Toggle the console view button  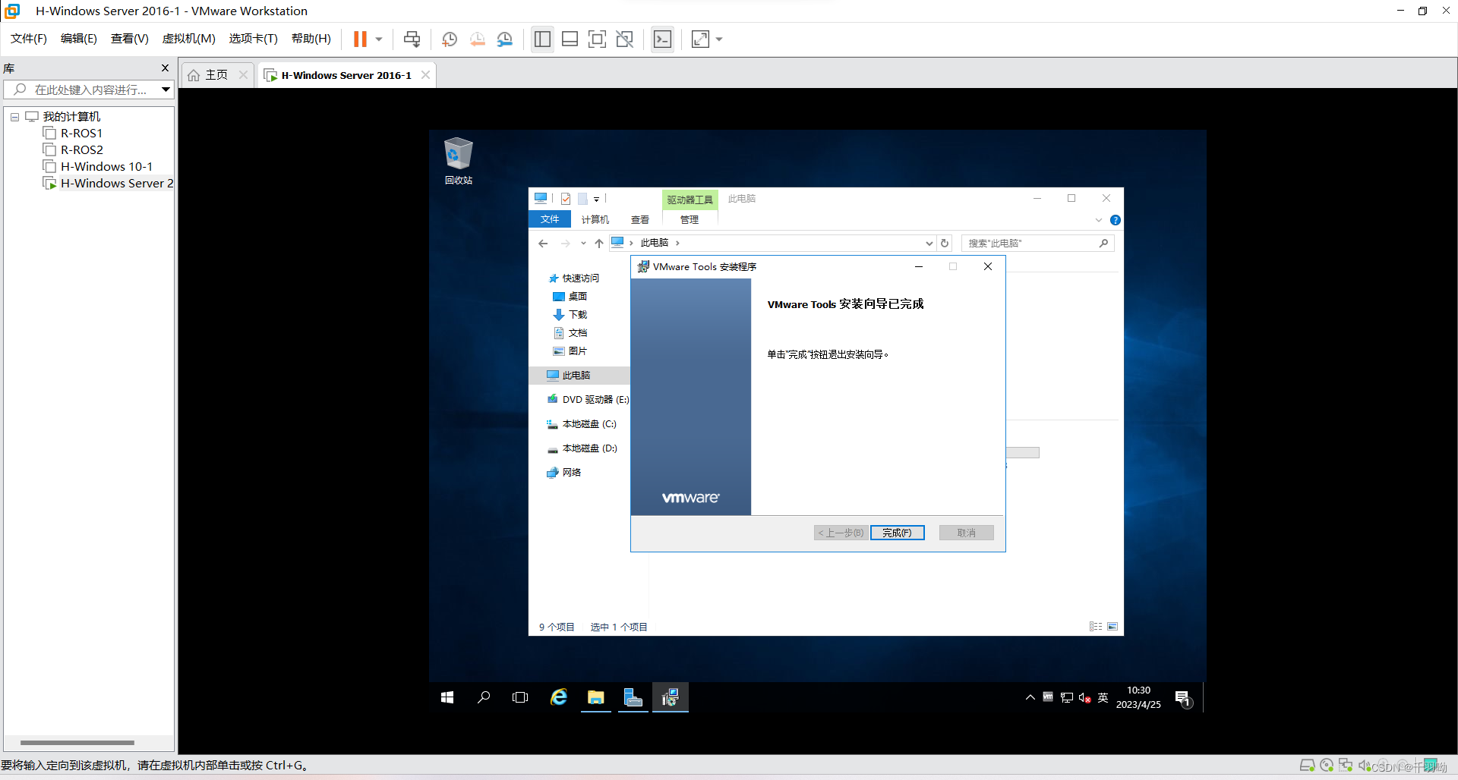pos(663,39)
